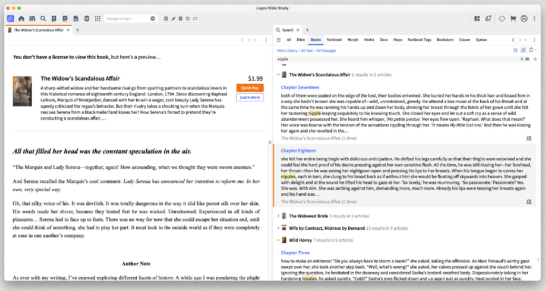The width and height of the screenshot is (546, 291).
Task: Open Chapter Seventeen result in library icon
Action: (529, 138)
